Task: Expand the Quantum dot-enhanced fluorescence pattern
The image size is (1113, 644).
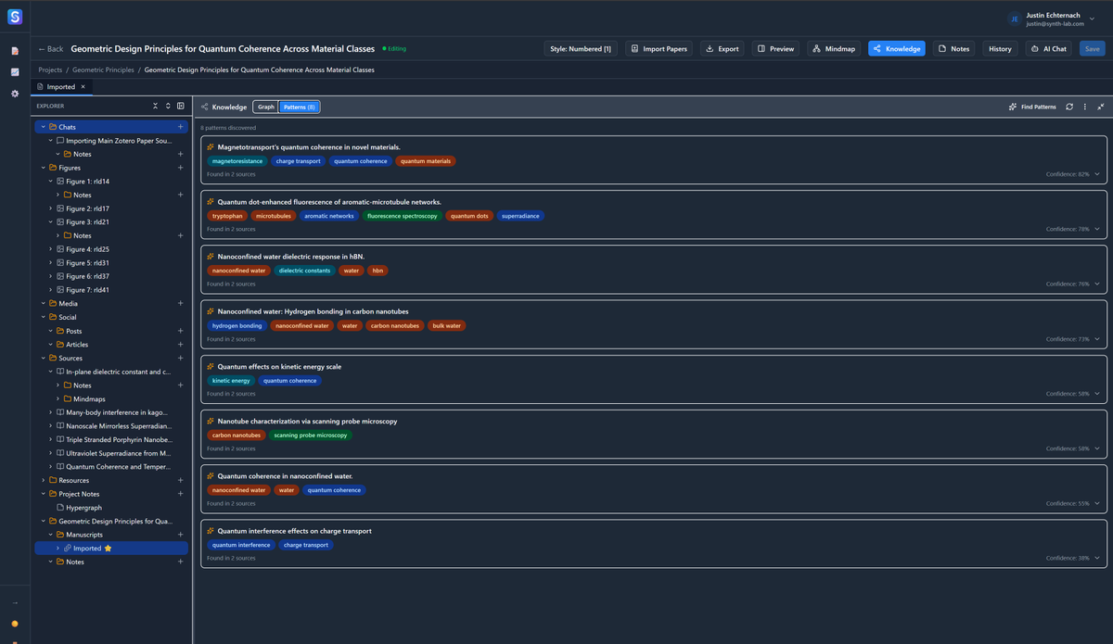Action: [1097, 229]
